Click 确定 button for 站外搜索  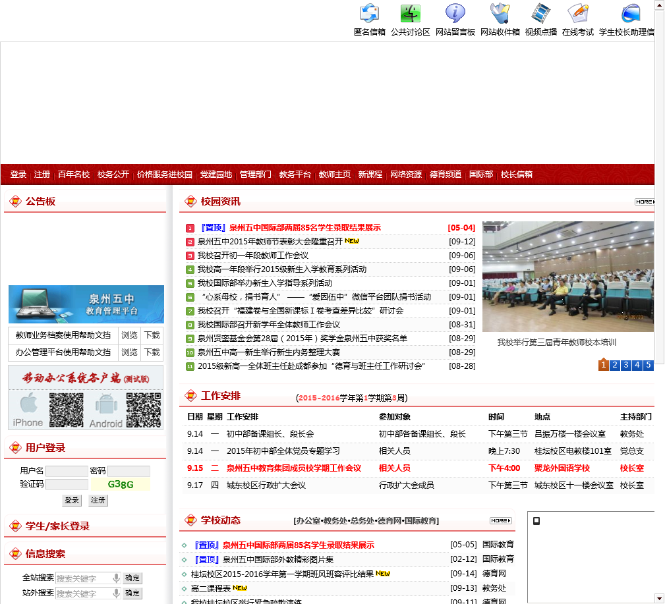pos(132,593)
